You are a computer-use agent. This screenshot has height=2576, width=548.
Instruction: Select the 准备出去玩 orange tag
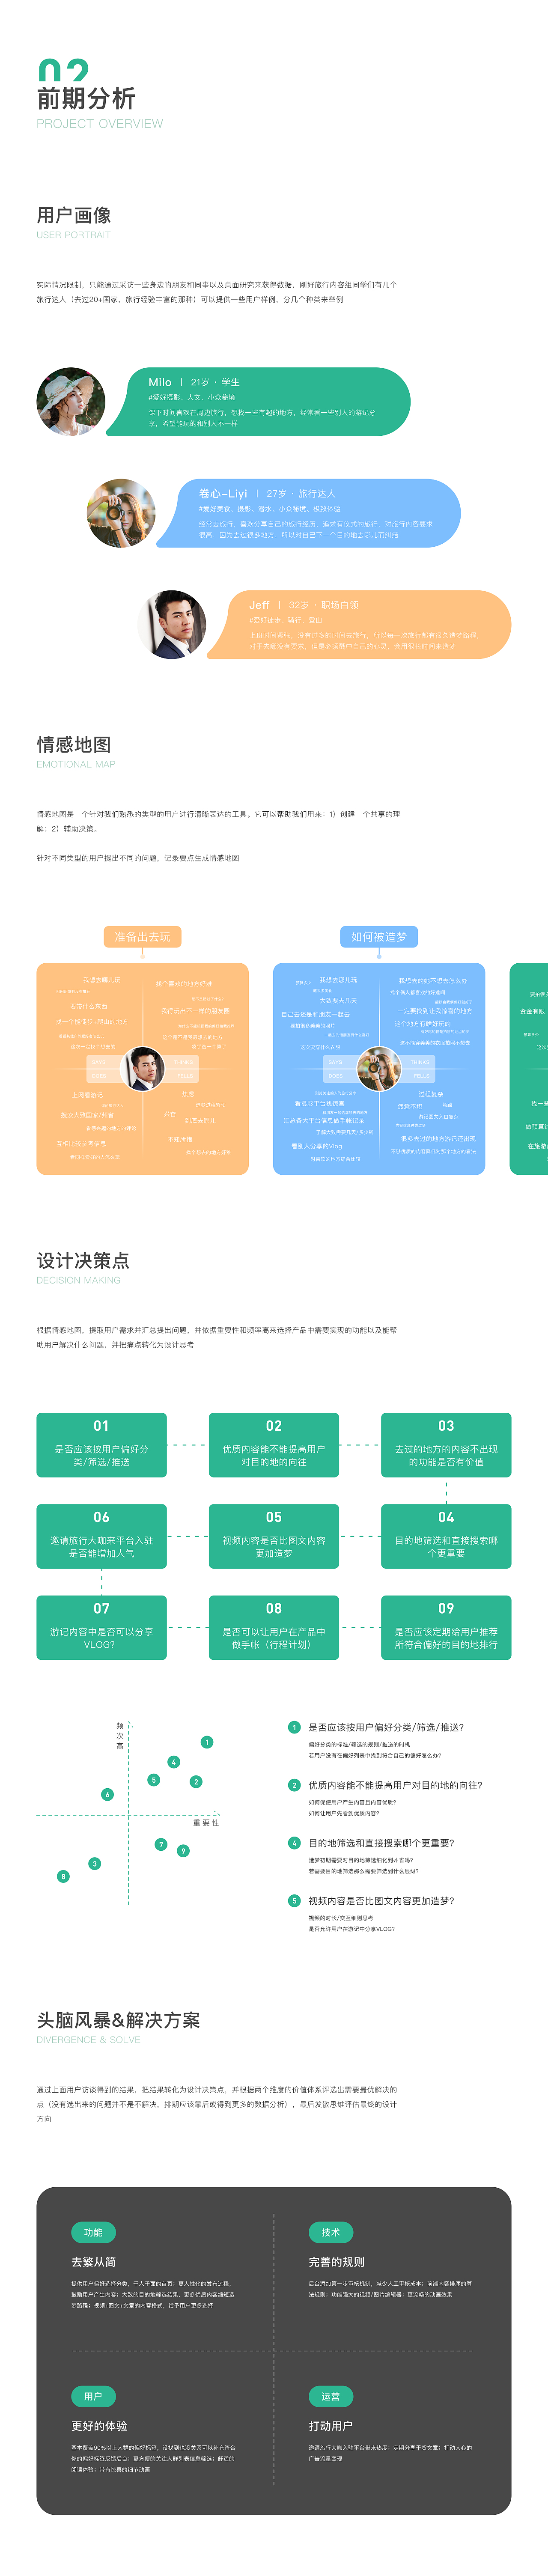tap(142, 937)
